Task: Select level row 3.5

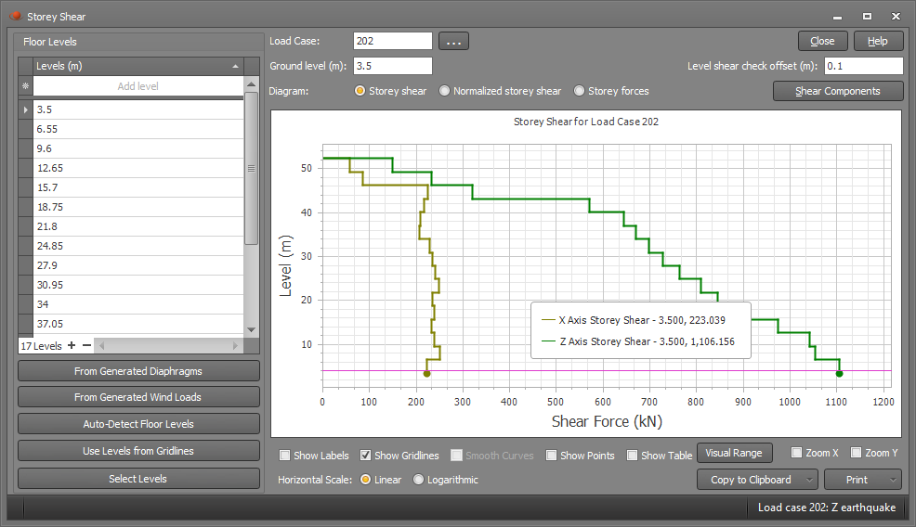Action: pyautogui.click(x=137, y=109)
